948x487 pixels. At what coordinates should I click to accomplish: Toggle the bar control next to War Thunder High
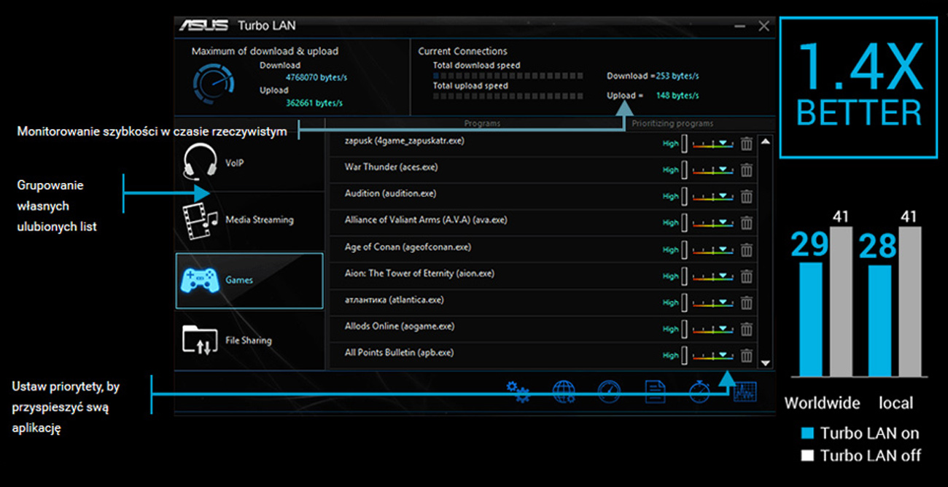(x=684, y=170)
